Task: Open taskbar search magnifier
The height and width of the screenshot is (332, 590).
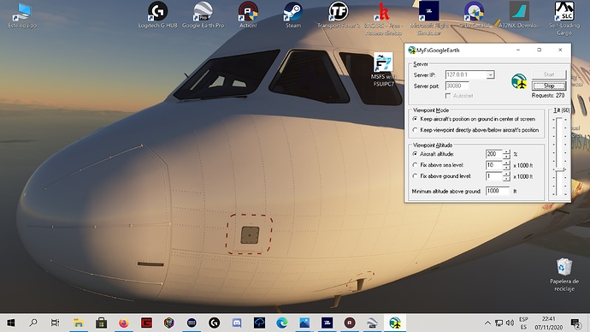Action: pos(33,323)
